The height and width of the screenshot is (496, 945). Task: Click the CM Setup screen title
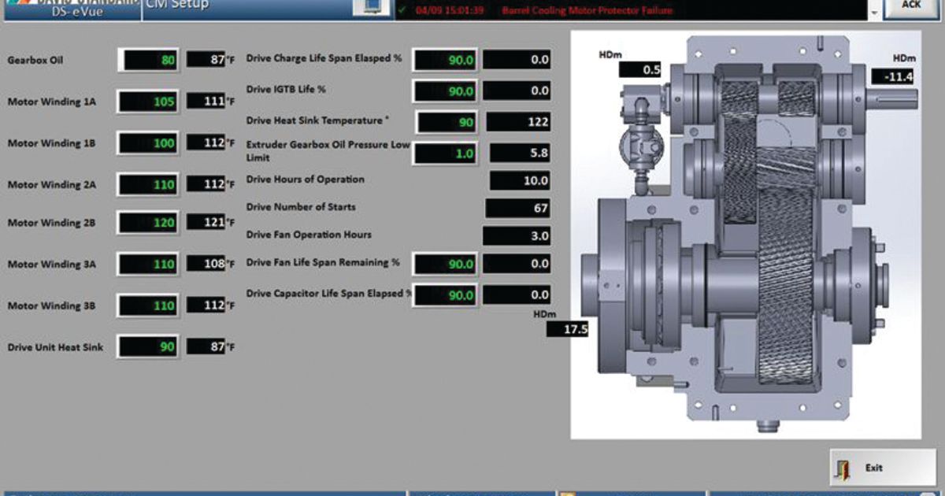tap(177, 5)
